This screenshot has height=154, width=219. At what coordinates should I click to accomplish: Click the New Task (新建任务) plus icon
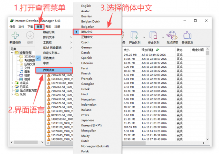(x=15, y=35)
